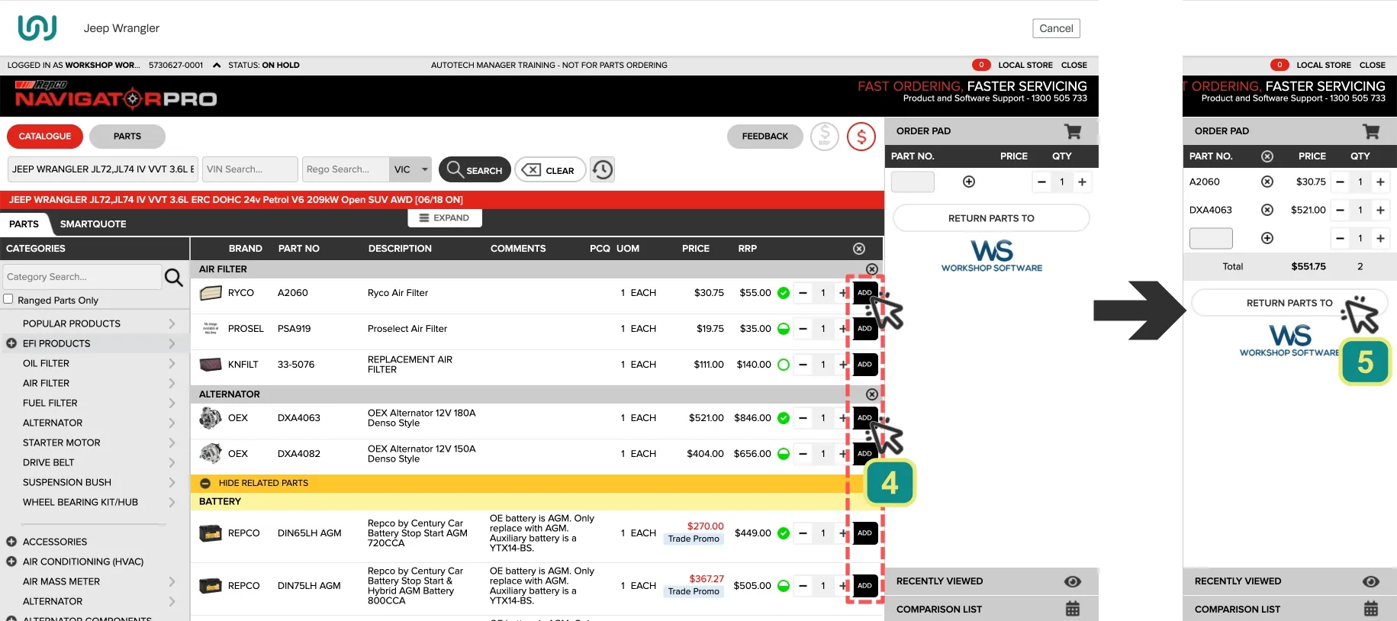Increase quantity for DXA4082
This screenshot has height=621, width=1397.
842,454
